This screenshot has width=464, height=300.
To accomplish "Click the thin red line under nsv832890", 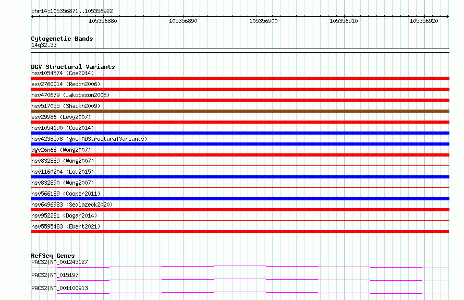I will click(240, 187).
